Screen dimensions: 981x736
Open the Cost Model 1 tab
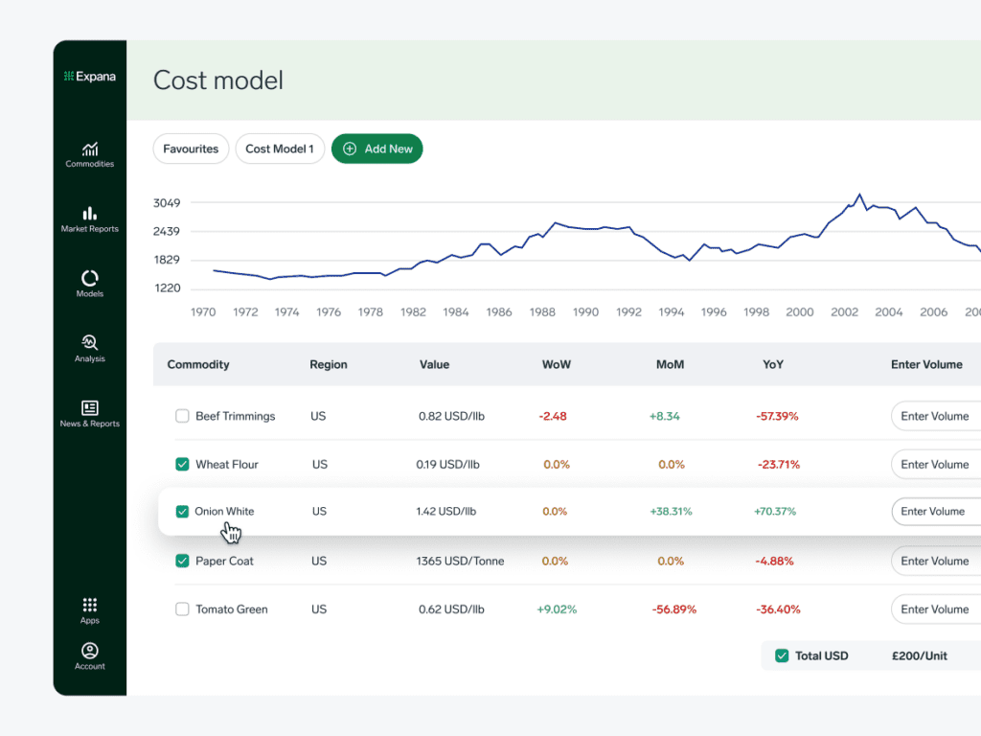tap(280, 149)
